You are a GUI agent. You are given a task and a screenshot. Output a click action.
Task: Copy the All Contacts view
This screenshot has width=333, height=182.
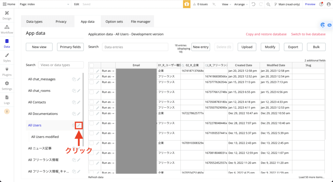point(74,102)
